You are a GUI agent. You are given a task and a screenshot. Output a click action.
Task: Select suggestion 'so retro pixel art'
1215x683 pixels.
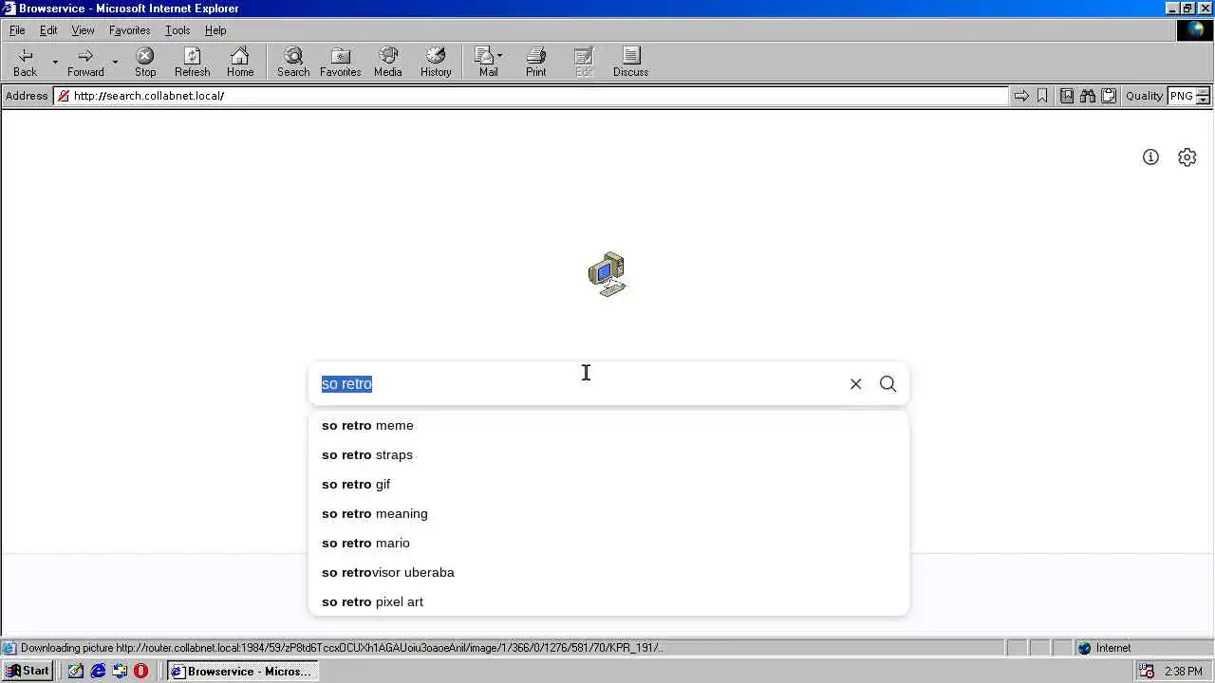pyautogui.click(x=608, y=602)
